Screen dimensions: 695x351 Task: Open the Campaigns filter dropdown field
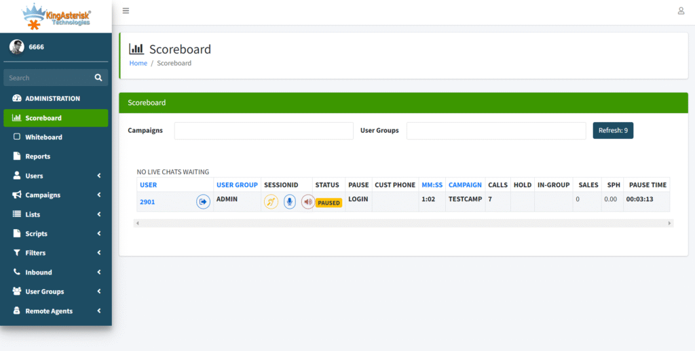[x=263, y=131]
